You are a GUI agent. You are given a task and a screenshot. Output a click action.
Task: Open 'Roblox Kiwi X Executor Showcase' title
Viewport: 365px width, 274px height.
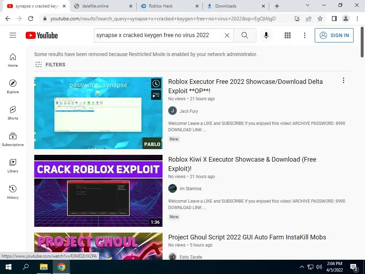pos(242,164)
